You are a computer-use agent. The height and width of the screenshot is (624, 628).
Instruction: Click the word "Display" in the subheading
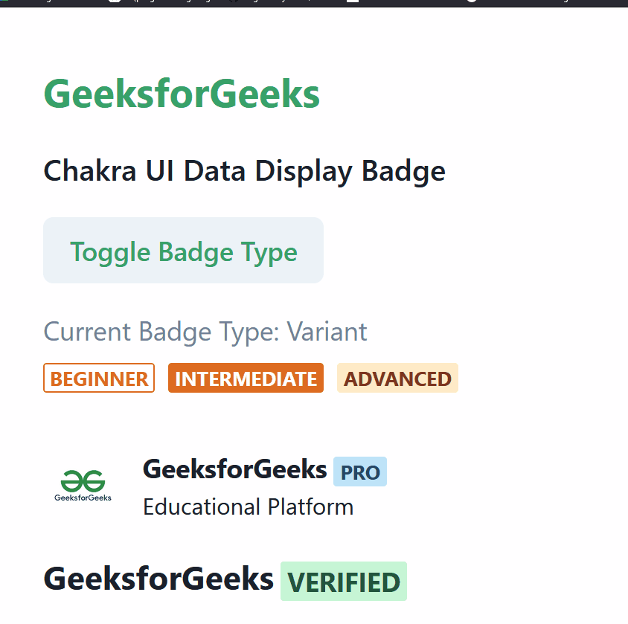pyautogui.click(x=304, y=171)
